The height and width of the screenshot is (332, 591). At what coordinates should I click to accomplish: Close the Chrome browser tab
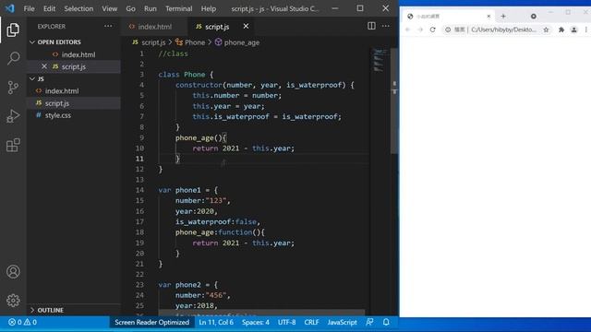click(488, 17)
